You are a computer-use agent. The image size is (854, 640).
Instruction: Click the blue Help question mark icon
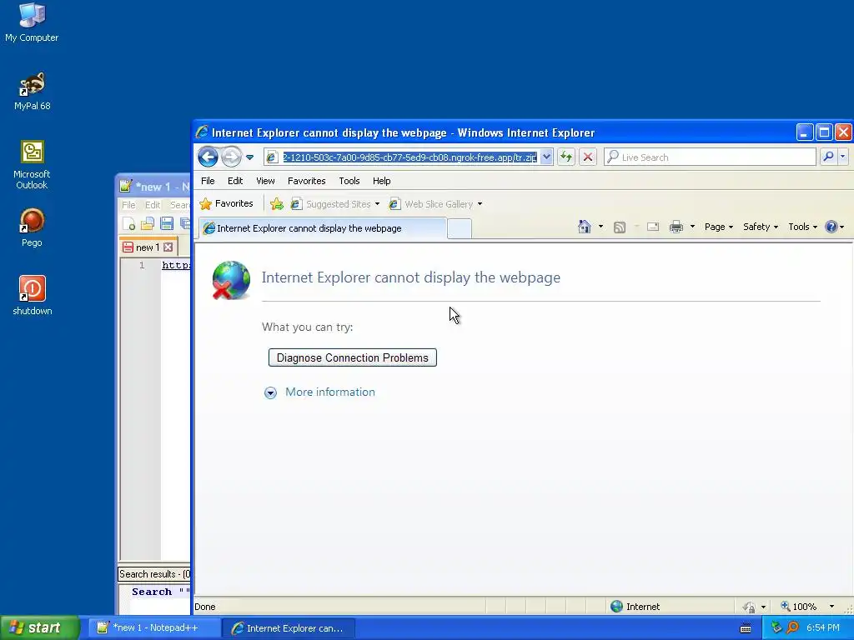pos(831,227)
